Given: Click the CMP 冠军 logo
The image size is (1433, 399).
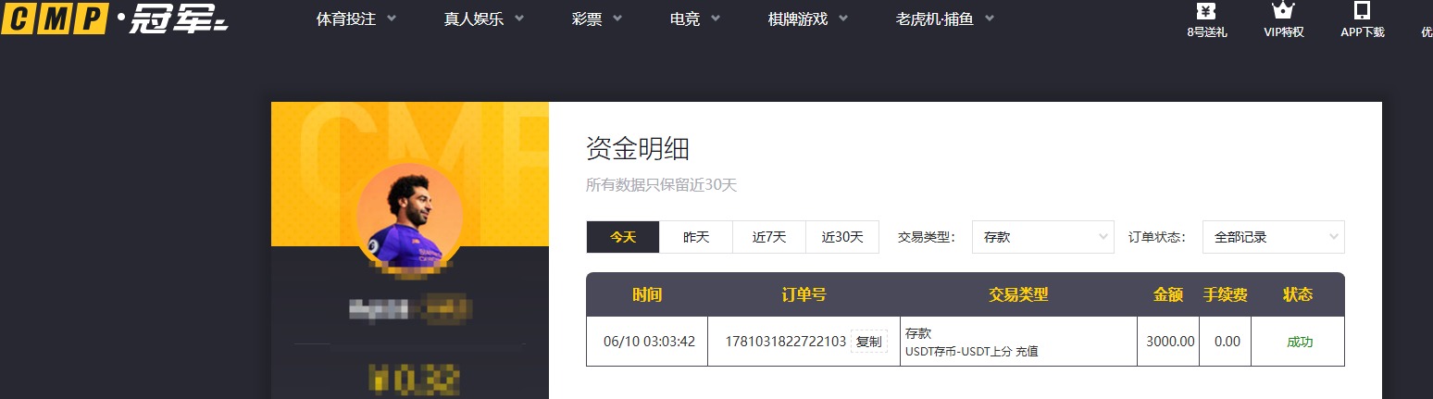Looking at the screenshot, I should 115,19.
